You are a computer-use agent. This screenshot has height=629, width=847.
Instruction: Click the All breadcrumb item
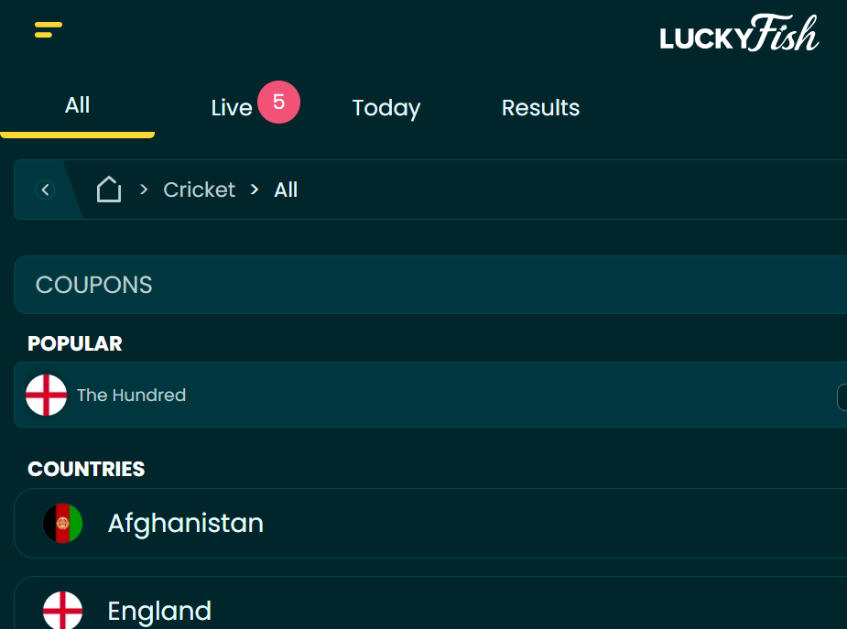point(286,190)
